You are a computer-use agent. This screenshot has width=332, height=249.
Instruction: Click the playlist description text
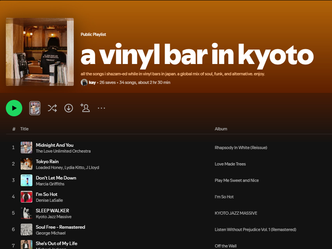click(173, 74)
